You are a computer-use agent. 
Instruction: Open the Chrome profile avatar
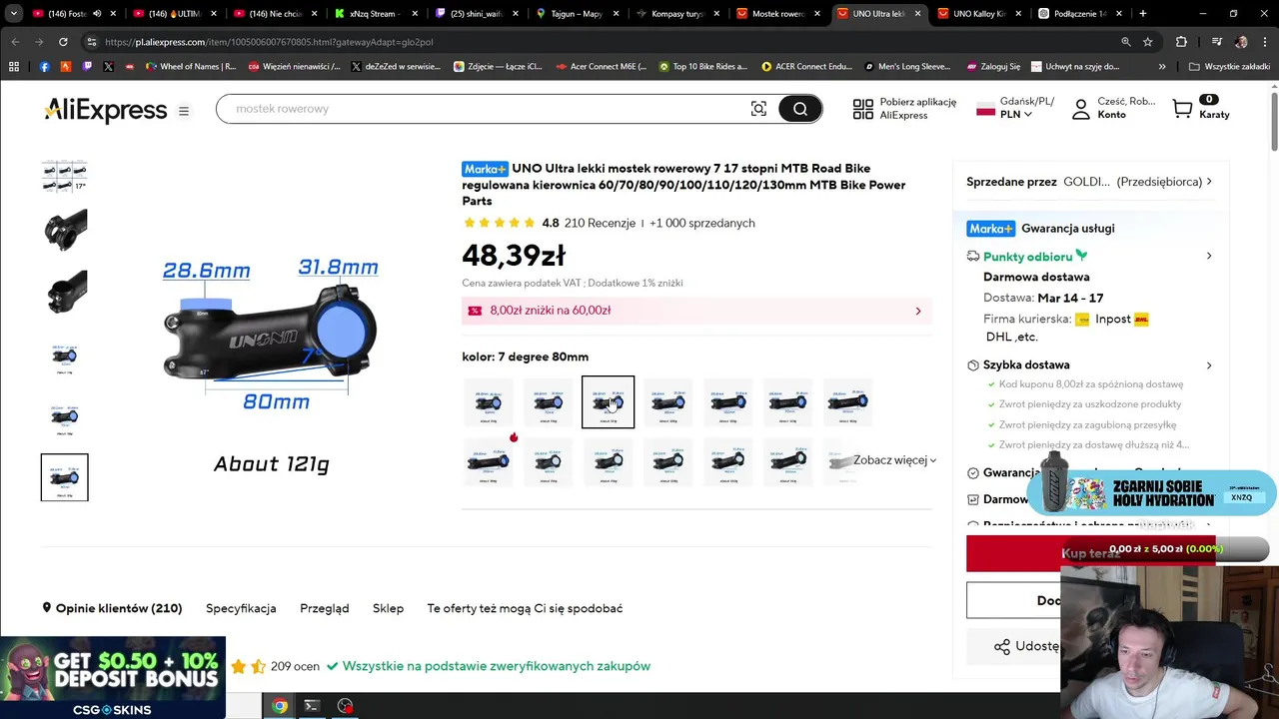click(1241, 42)
